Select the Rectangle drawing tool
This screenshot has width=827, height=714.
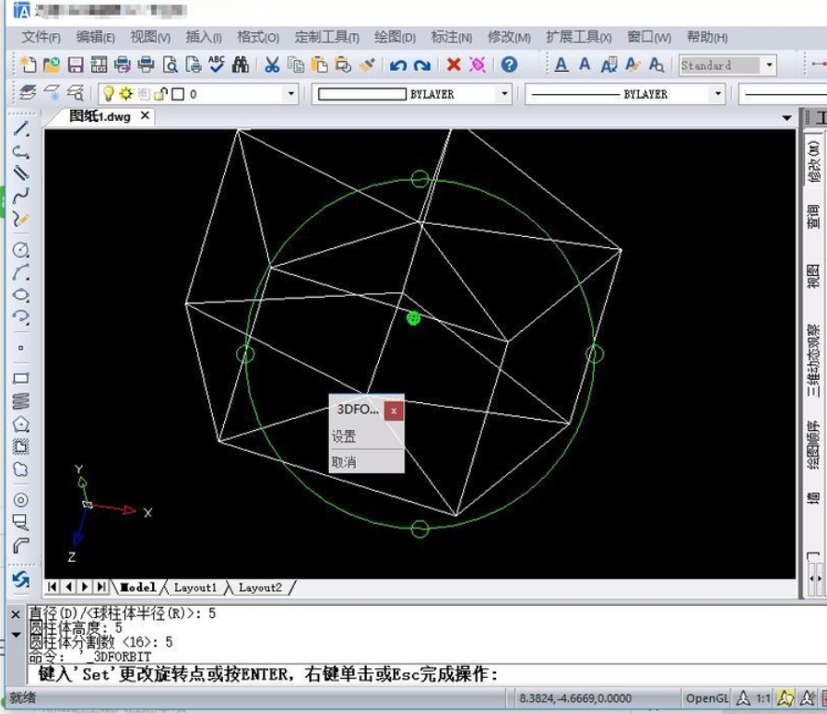pyautogui.click(x=21, y=378)
